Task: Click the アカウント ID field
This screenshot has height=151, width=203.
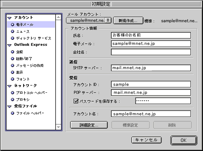Action: click(151, 84)
